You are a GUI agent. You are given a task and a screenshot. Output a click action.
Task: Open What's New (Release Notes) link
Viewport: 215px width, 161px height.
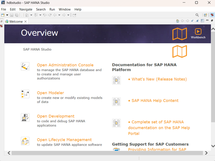pyautogui.click(x=159, y=79)
